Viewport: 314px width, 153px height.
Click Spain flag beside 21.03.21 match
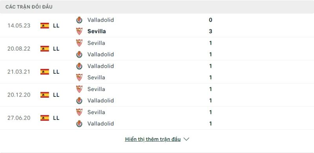pyautogui.click(x=45, y=72)
